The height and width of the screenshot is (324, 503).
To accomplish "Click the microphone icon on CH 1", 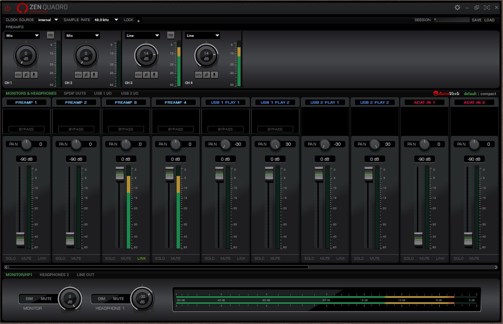I will click(x=34, y=75).
